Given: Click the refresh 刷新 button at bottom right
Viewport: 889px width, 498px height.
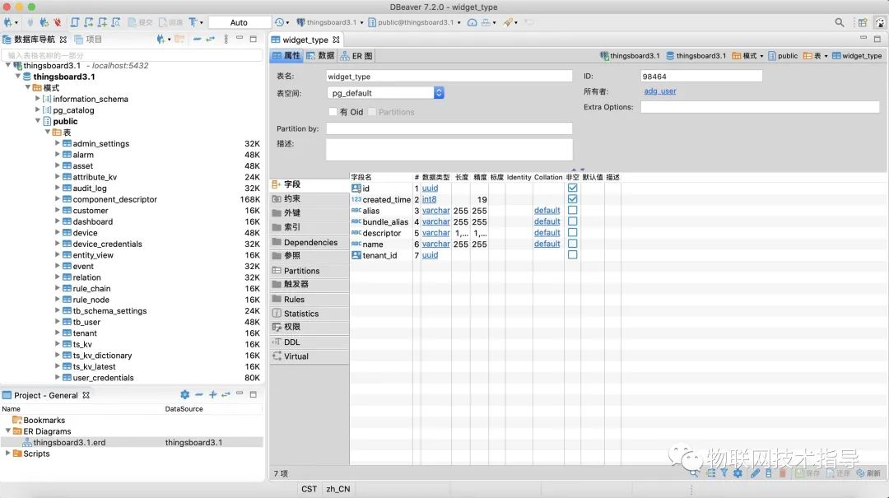Looking at the screenshot, I should point(868,473).
